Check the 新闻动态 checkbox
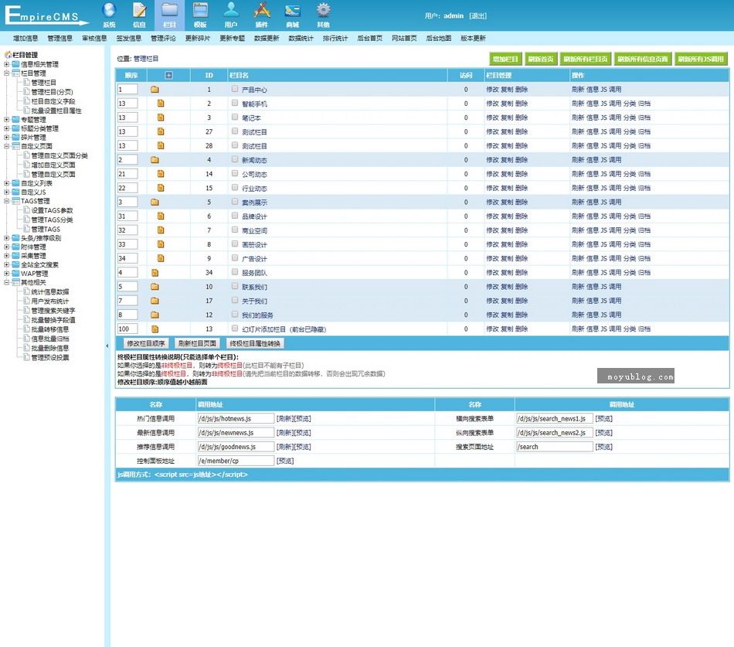Image resolution: width=734 pixels, height=647 pixels. [x=235, y=159]
